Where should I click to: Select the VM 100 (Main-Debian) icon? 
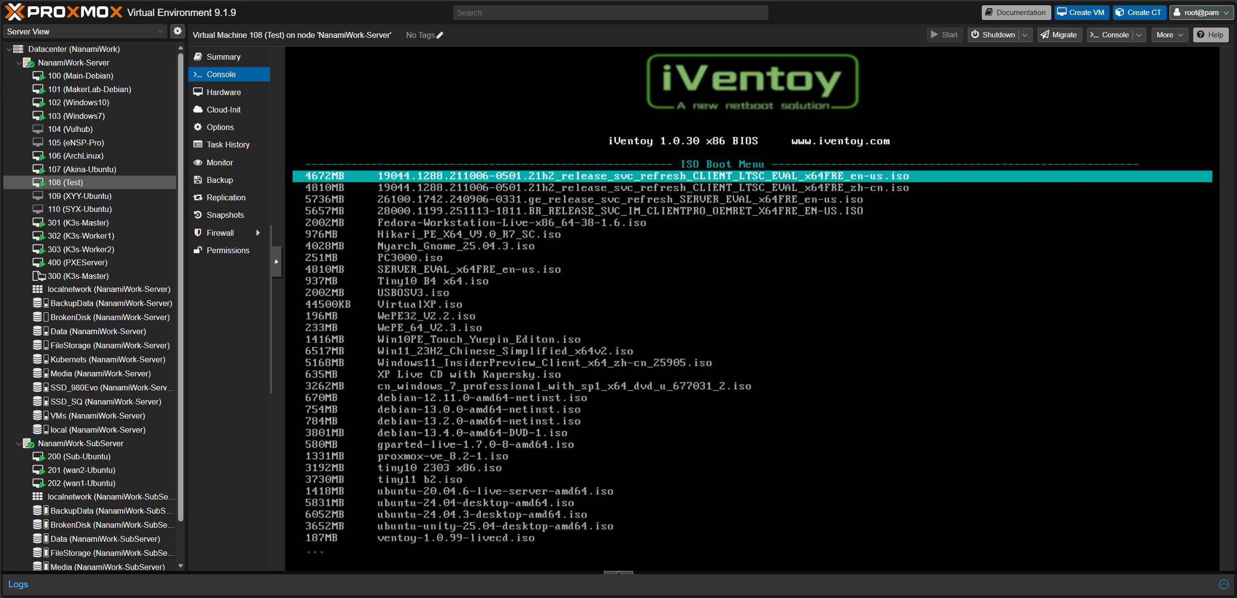point(38,76)
